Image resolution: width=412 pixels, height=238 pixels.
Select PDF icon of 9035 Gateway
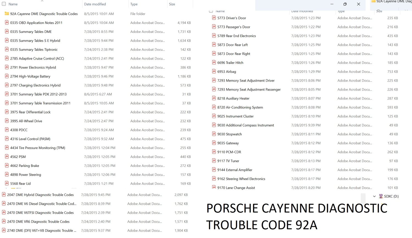pos(214,143)
